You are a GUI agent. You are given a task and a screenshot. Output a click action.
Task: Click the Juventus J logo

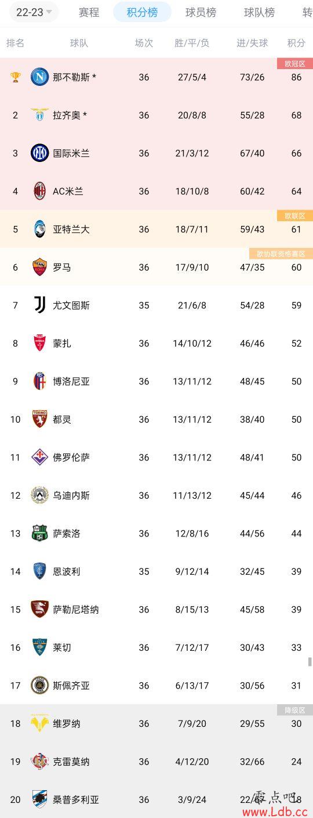[x=39, y=305]
